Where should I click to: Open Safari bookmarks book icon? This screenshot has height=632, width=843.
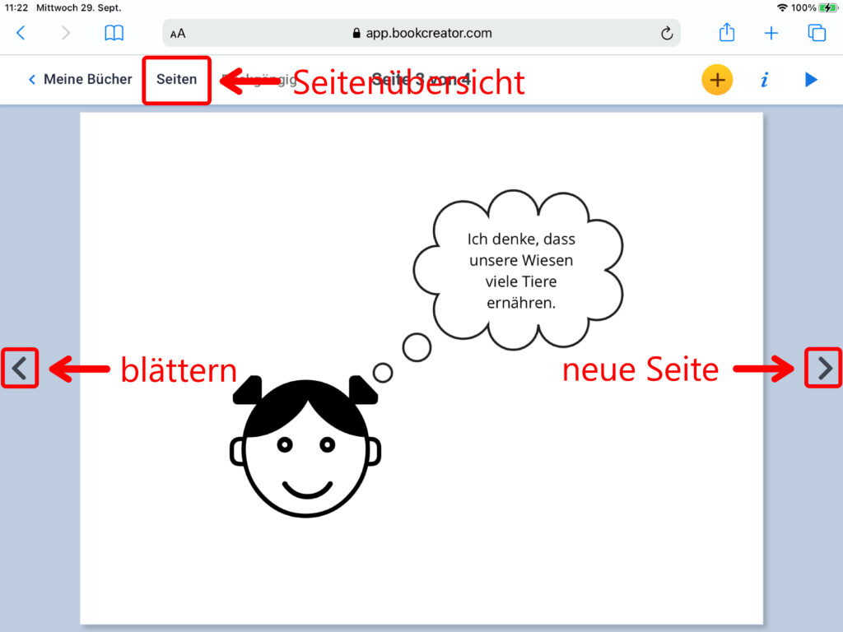(114, 33)
